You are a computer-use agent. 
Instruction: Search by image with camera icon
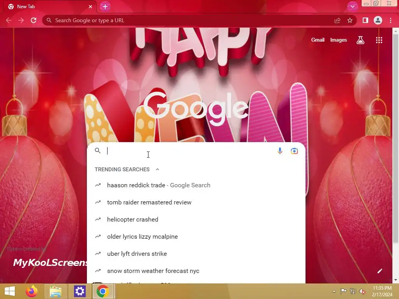(x=294, y=151)
